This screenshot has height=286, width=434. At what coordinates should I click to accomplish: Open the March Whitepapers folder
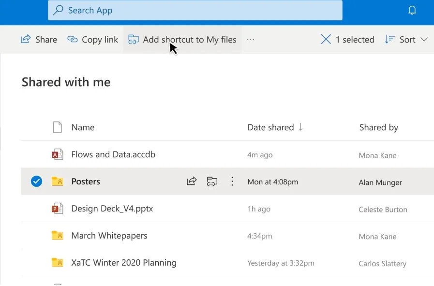coord(109,236)
